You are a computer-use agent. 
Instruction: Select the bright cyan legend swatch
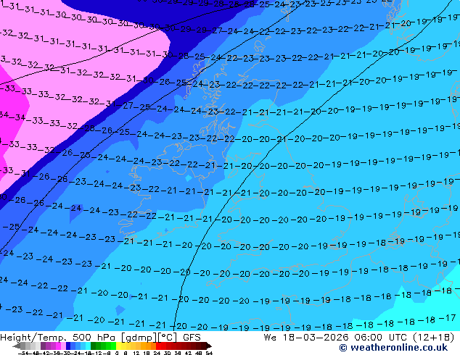pyautogui.click(x=88, y=346)
